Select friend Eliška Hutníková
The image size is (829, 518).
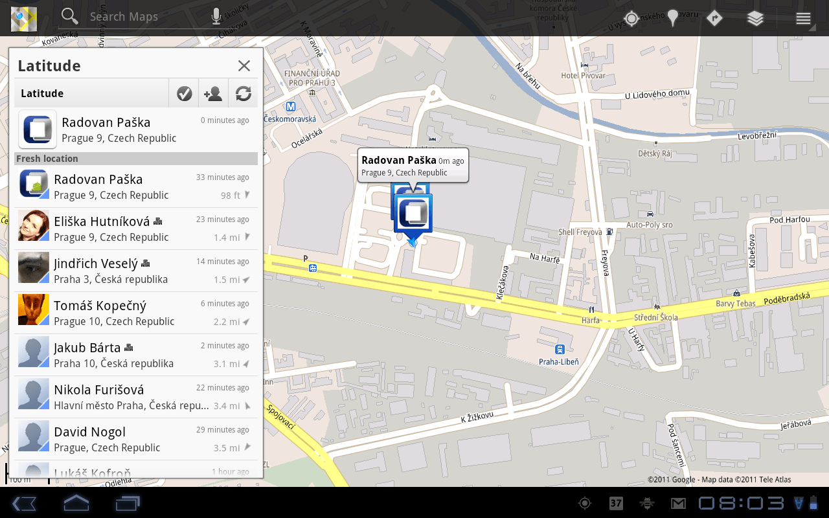(136, 229)
